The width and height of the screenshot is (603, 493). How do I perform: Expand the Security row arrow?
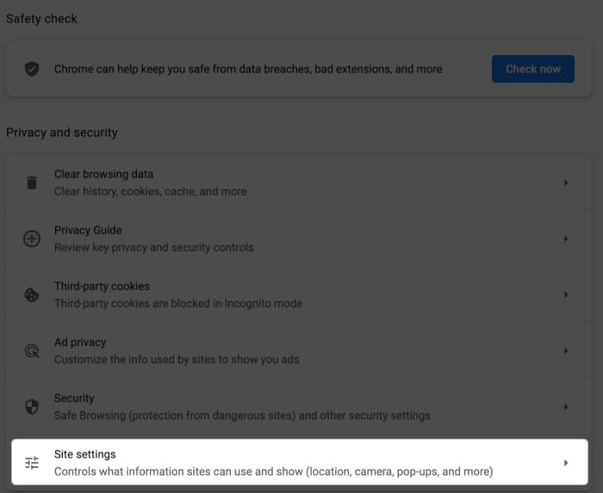coord(566,407)
